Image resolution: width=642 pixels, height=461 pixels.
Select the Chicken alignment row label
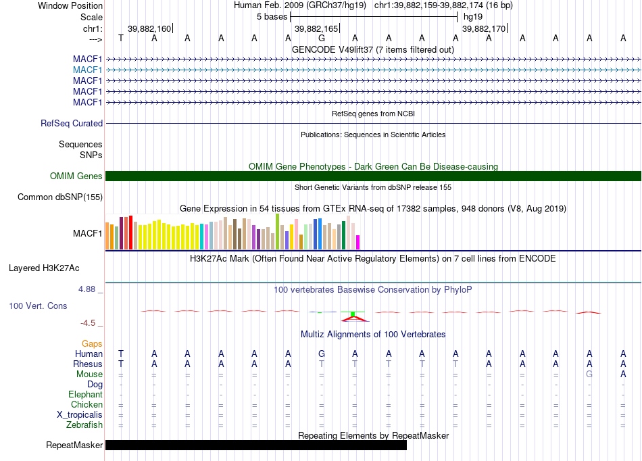click(87, 404)
